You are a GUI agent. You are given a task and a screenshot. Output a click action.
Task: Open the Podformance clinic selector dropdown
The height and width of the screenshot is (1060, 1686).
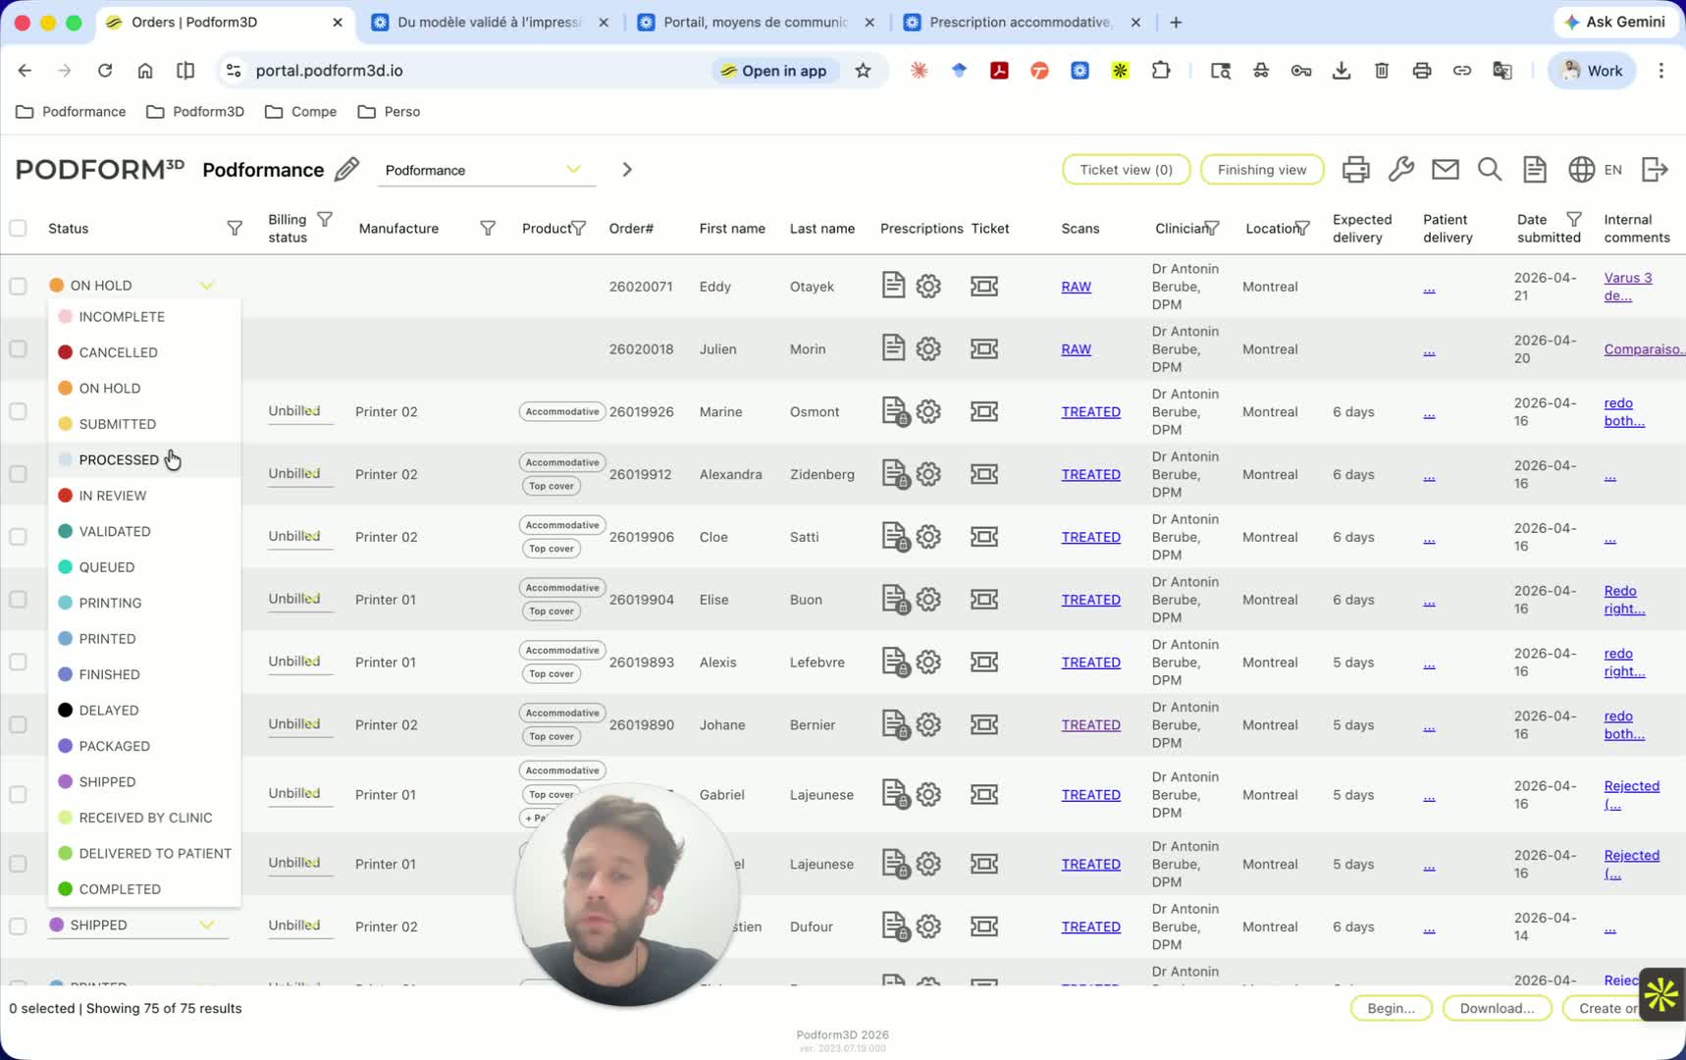[x=487, y=170]
